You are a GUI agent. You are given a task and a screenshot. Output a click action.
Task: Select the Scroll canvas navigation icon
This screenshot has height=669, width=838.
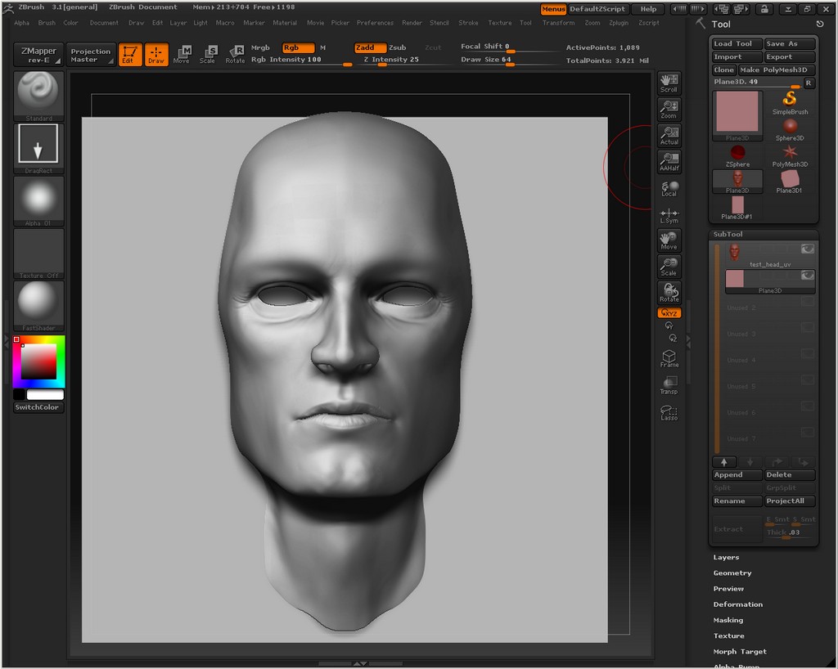pyautogui.click(x=669, y=82)
